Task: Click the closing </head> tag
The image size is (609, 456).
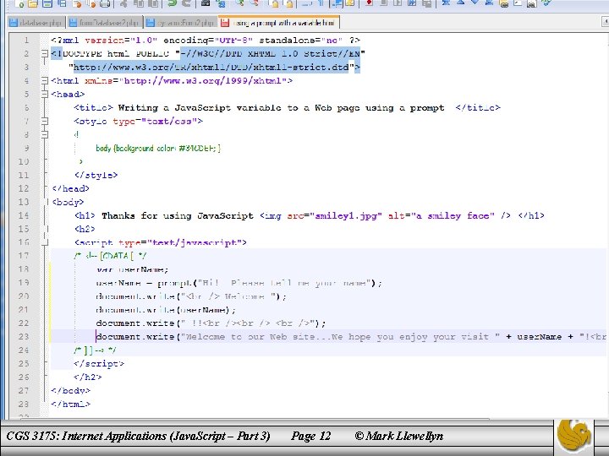Action: click(x=70, y=189)
